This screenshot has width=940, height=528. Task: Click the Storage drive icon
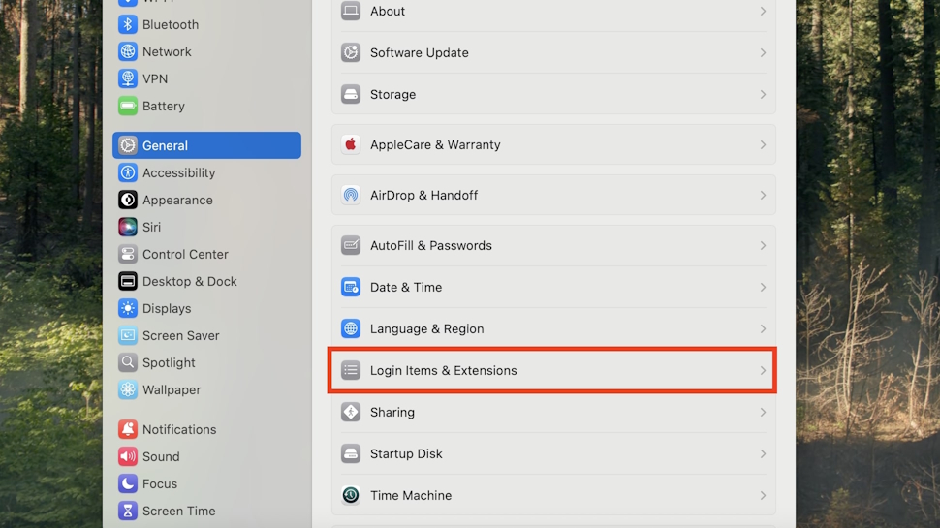[x=351, y=94]
